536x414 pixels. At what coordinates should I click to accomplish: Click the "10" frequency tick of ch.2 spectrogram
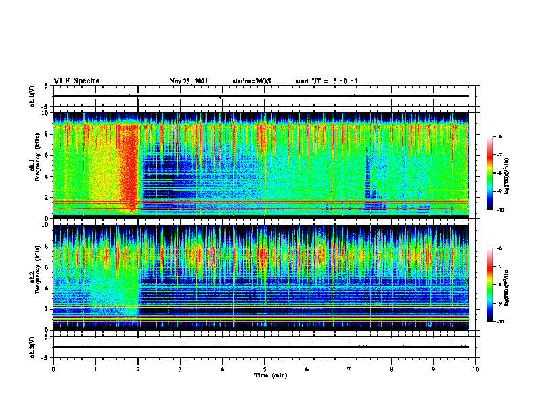(x=47, y=225)
